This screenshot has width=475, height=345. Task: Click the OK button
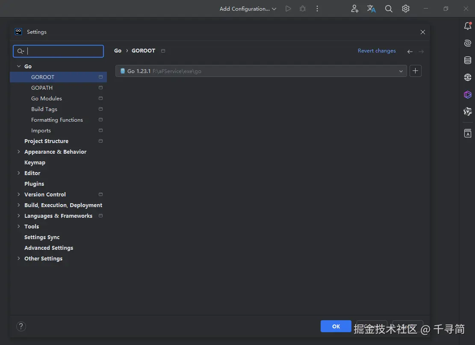coord(336,326)
